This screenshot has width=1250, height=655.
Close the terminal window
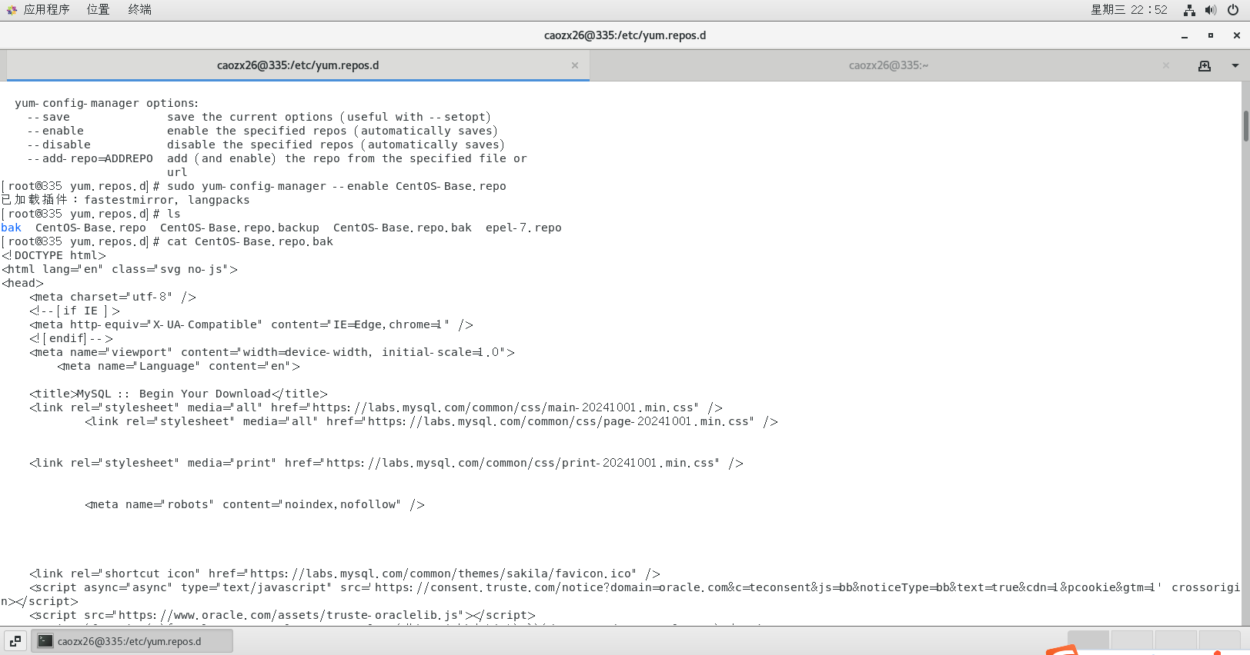point(1237,35)
